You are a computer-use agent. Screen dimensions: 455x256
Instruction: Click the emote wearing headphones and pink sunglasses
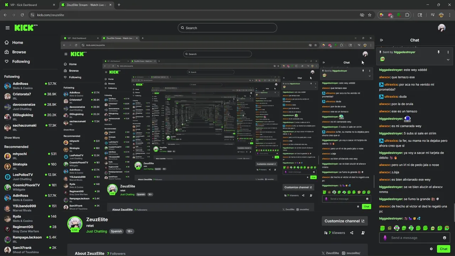tap(397, 228)
